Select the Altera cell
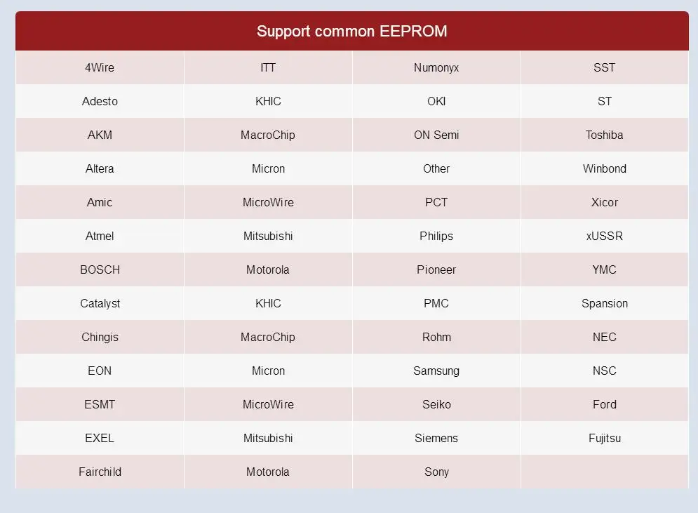698x513 pixels. (100, 168)
